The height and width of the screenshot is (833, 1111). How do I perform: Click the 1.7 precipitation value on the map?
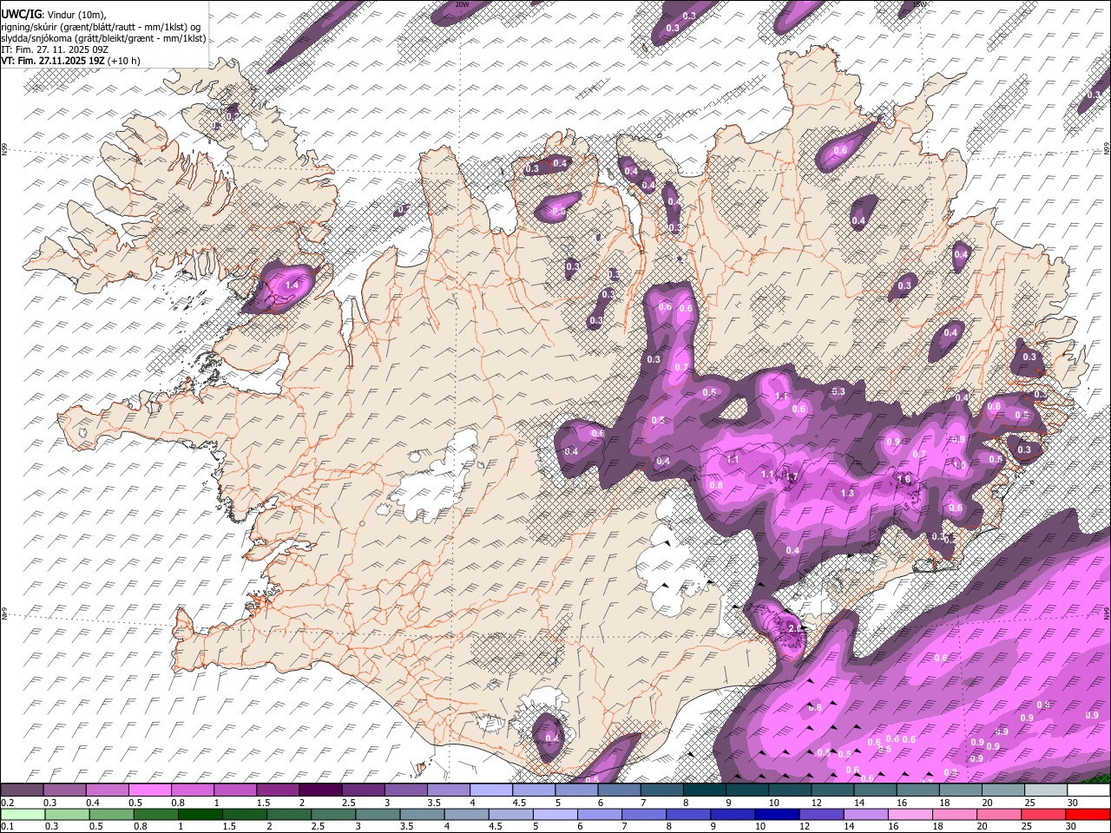[x=791, y=476]
